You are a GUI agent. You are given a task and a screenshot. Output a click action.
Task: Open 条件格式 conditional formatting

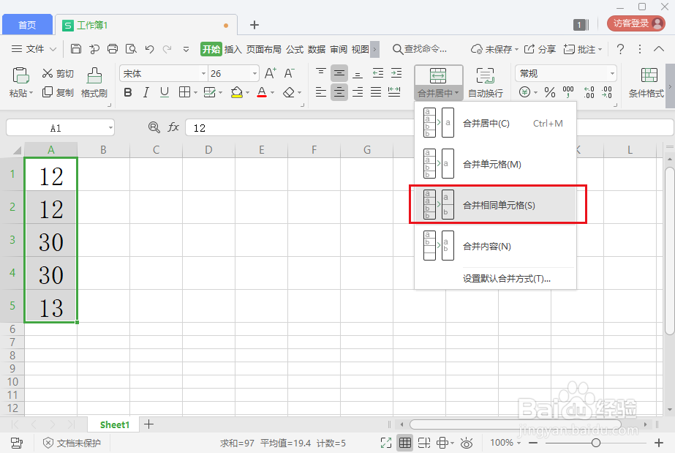point(647,83)
